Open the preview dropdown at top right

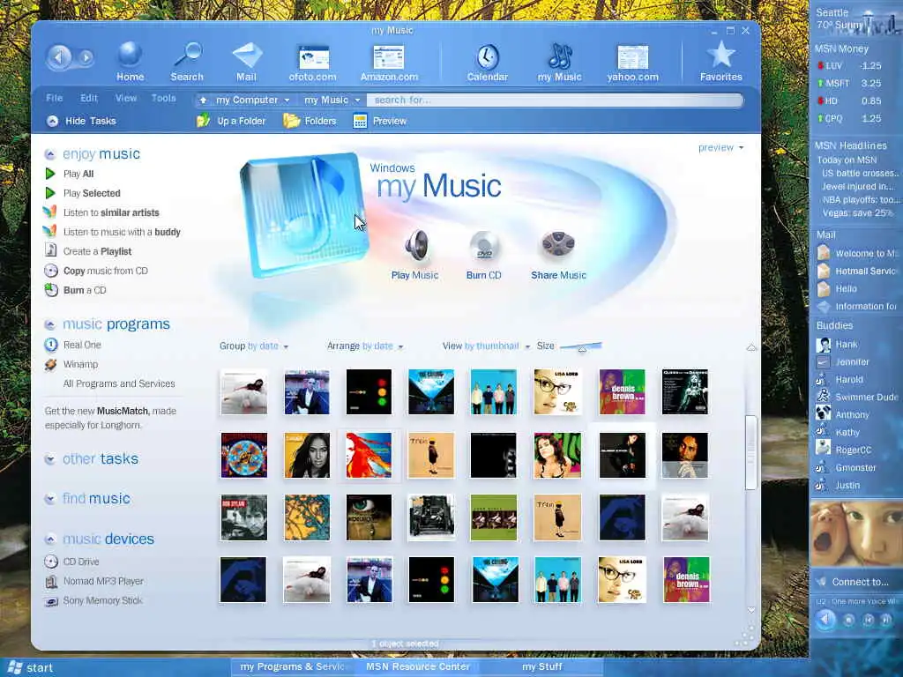pos(721,148)
